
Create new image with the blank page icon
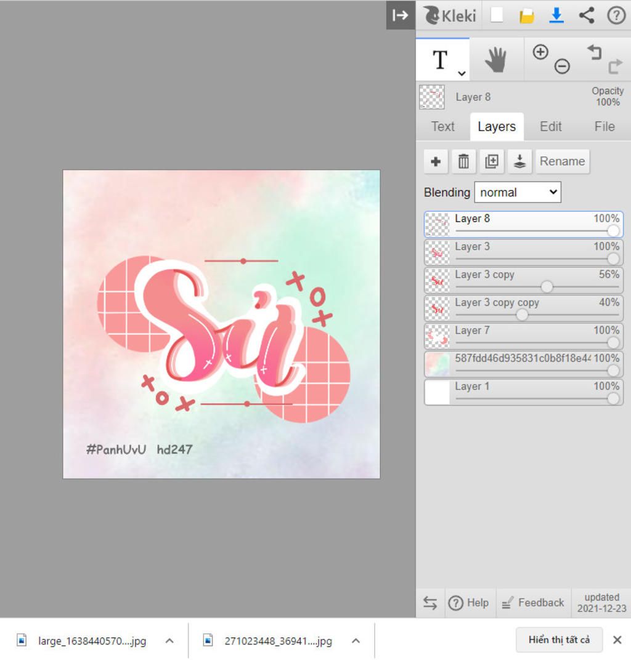(497, 15)
